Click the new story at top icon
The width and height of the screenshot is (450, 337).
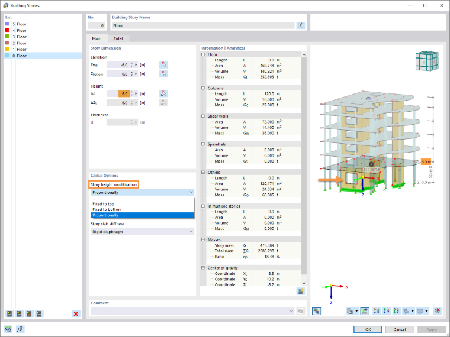(9, 314)
